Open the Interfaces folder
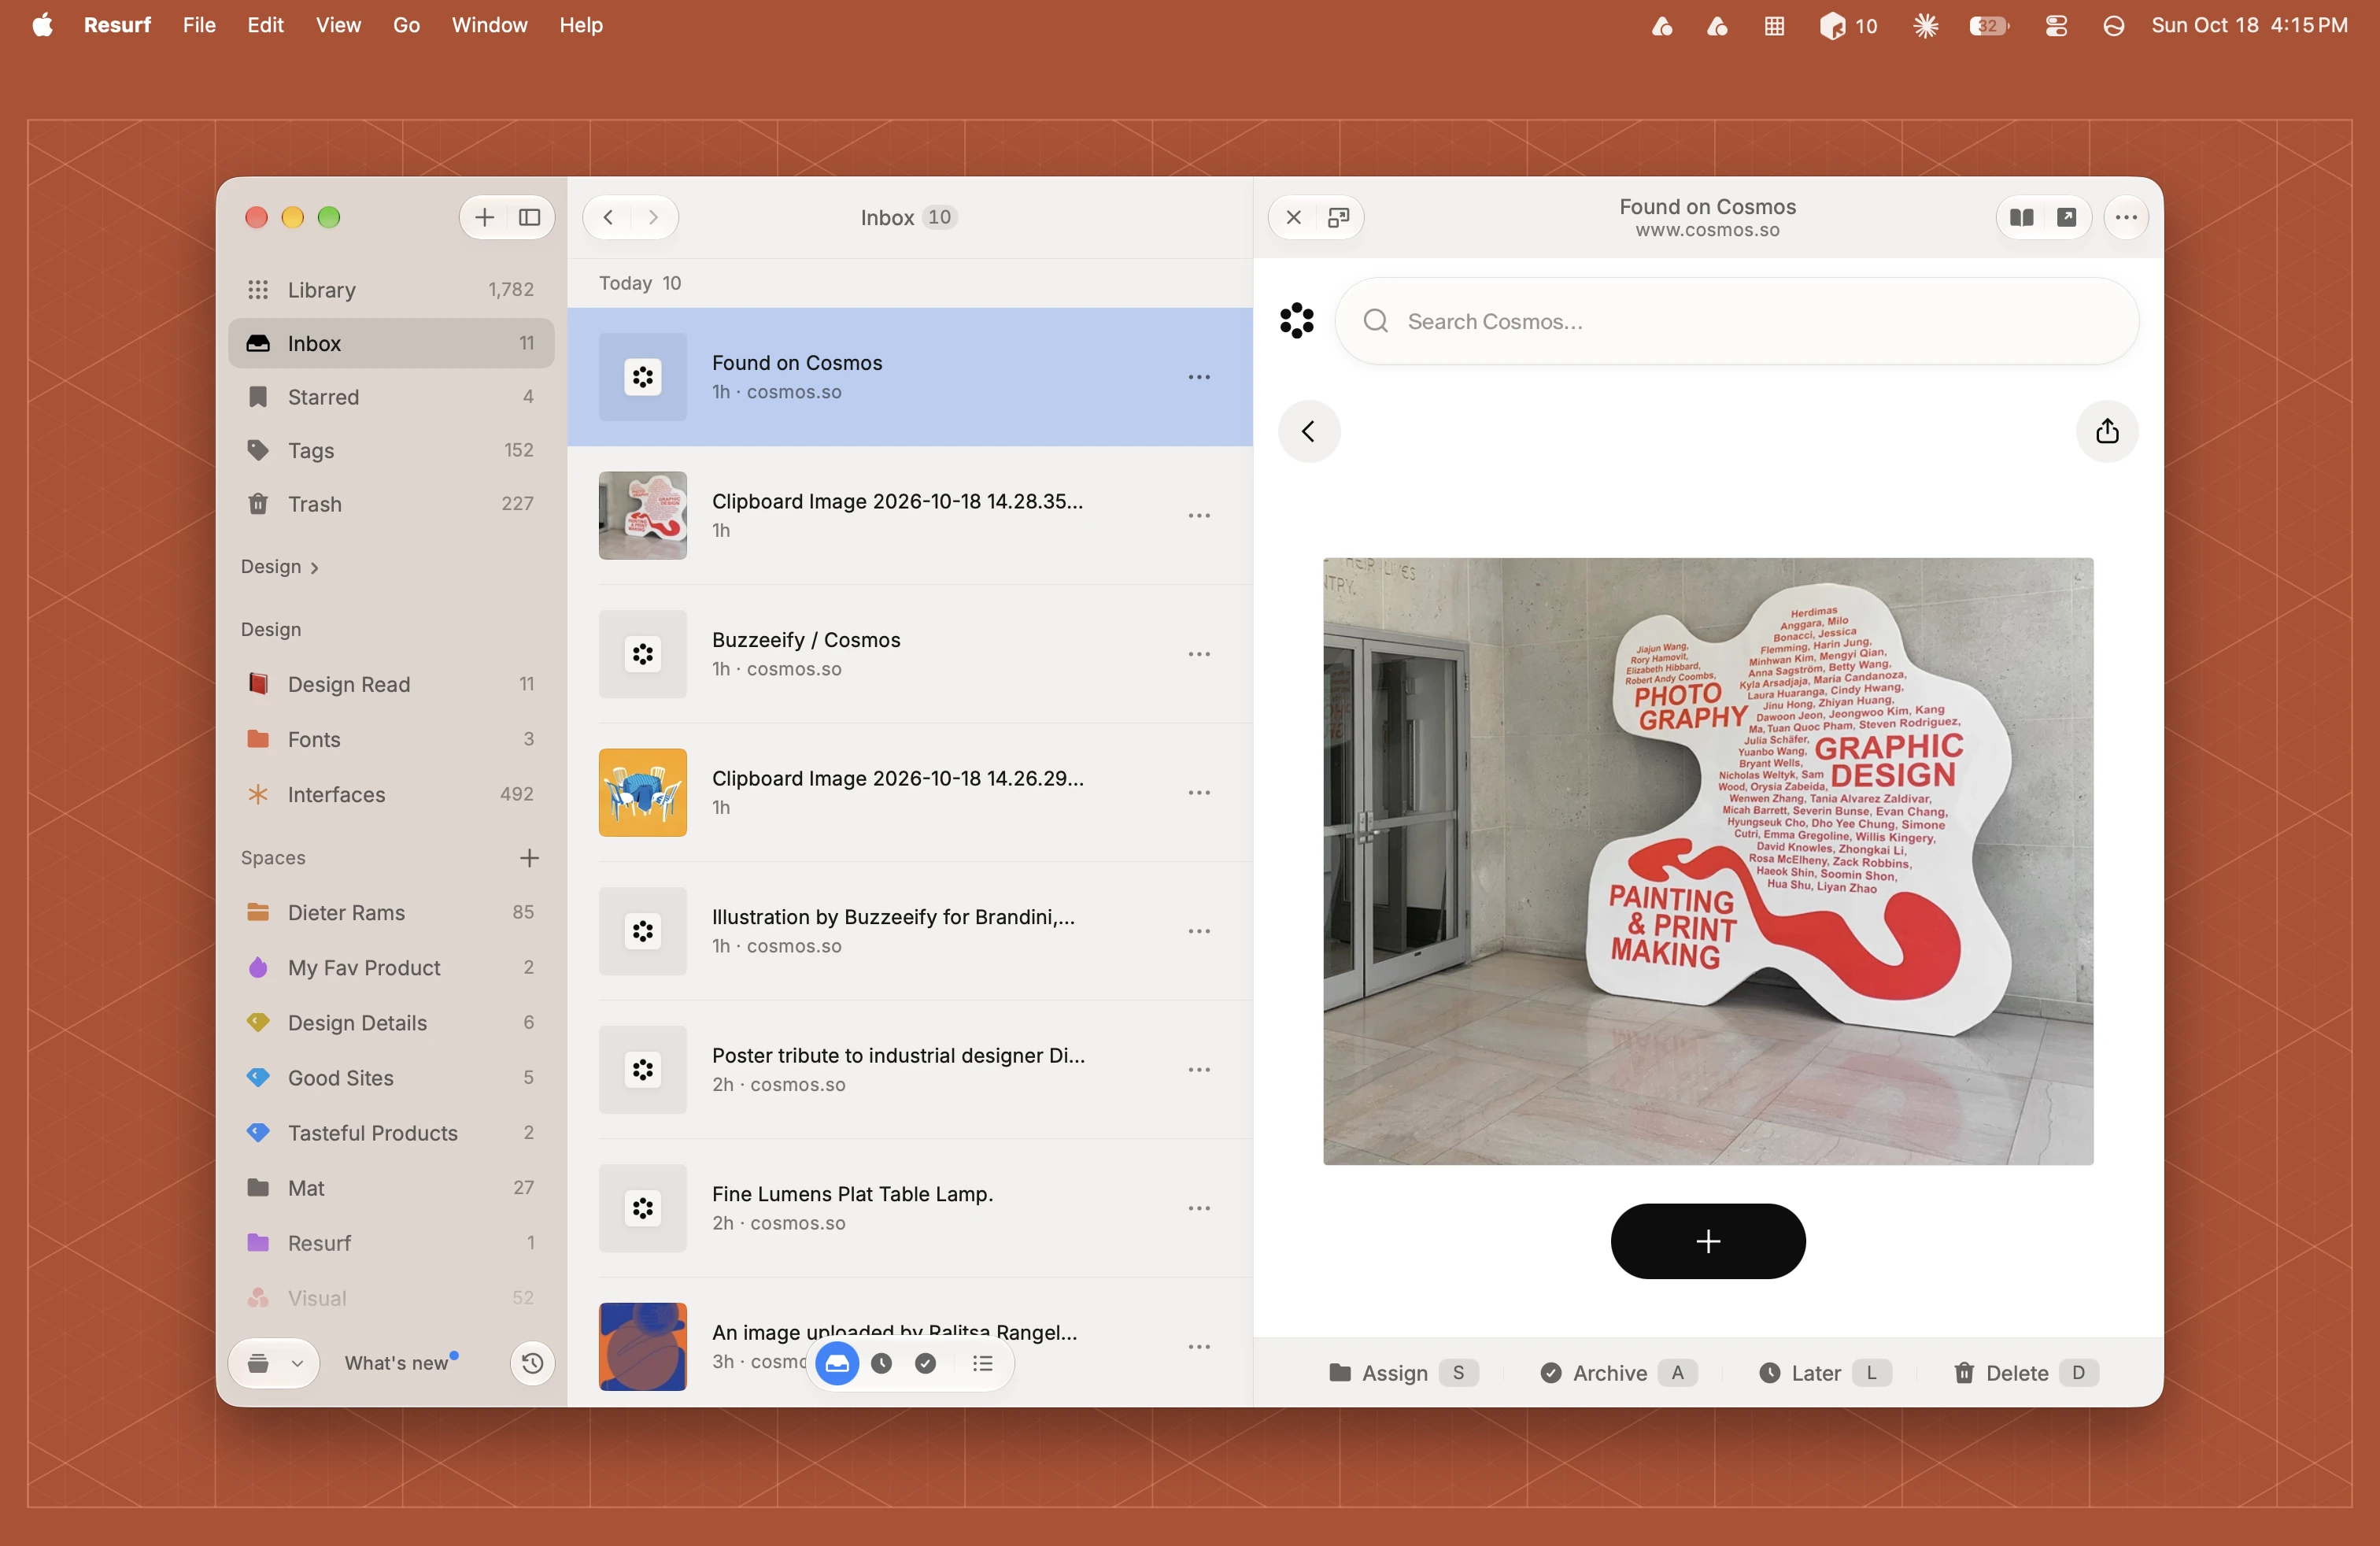Screen dimensions: 2380x1546 pos(390,794)
